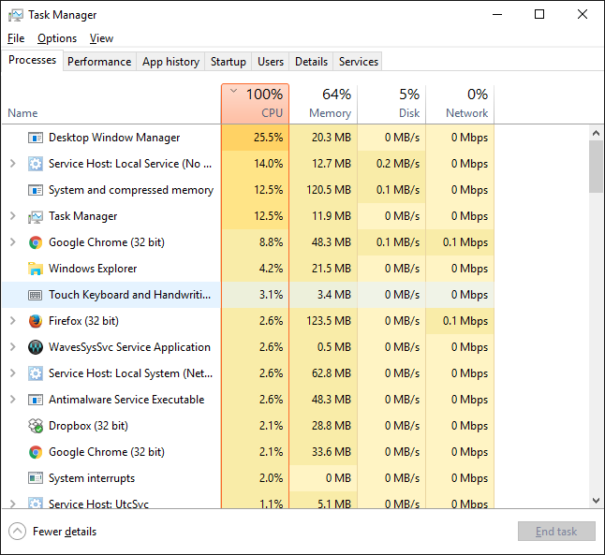The height and width of the screenshot is (555, 605).
Task: Select the Windows Explorer process name
Action: pyautogui.click(x=93, y=269)
